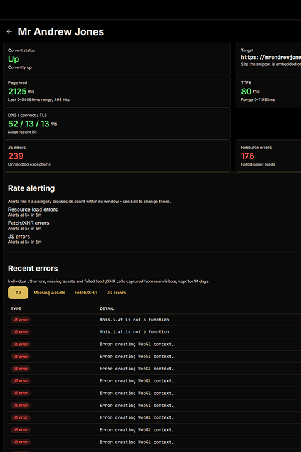Click the Up status value
Image resolution: width=301 pixels, height=452 pixels.
tap(14, 59)
